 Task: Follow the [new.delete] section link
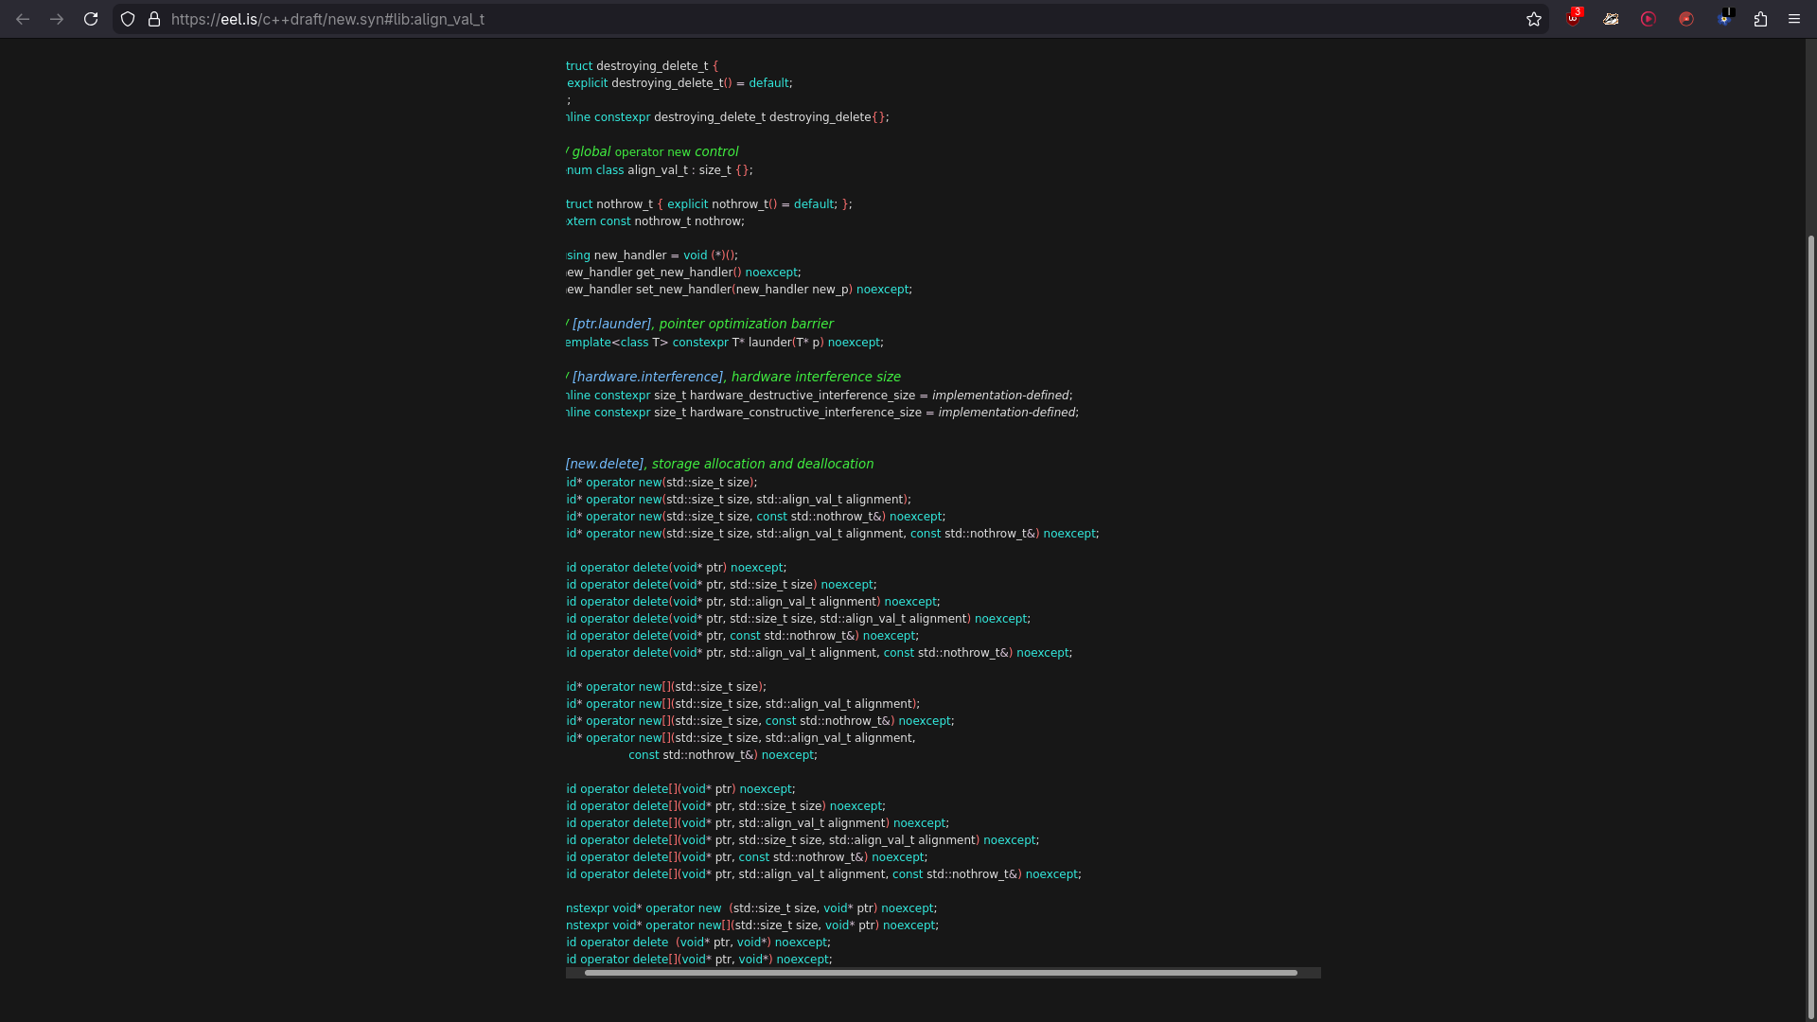[x=604, y=464]
